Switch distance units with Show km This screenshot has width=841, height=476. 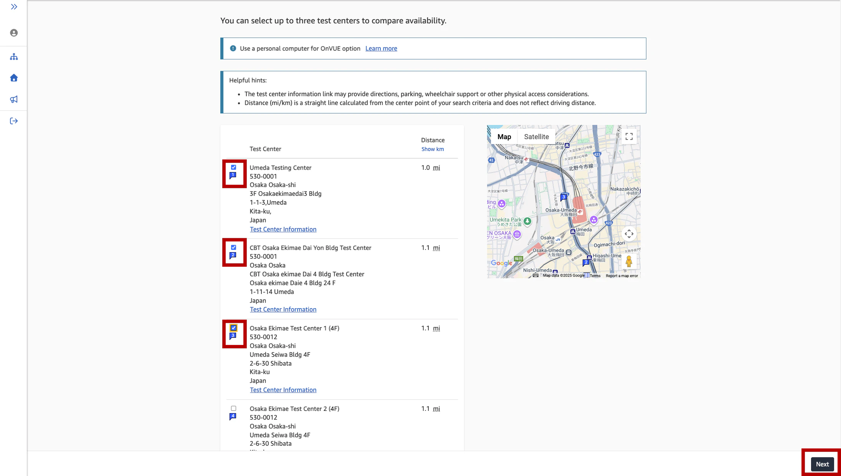[433, 149]
